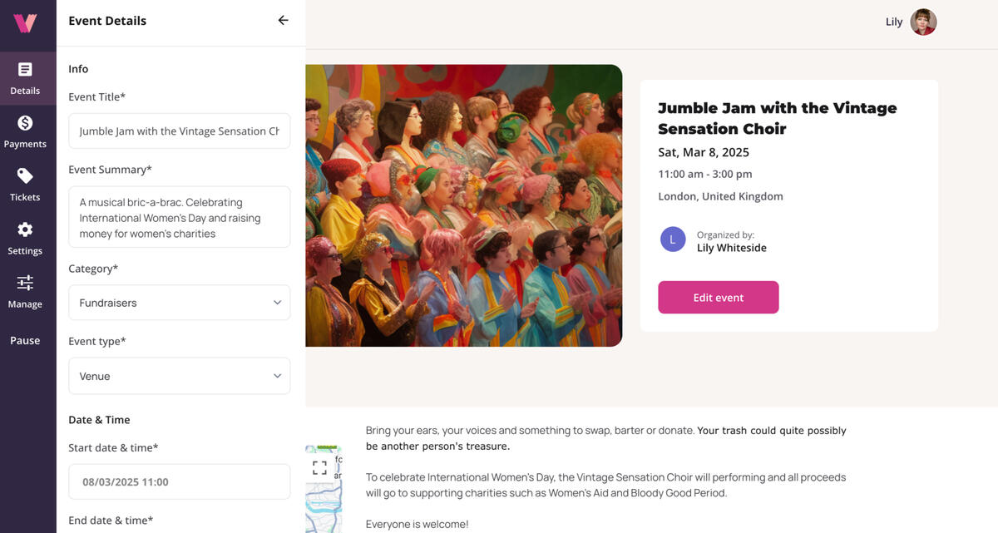
Task: Focus the Event Summary text area
Action: click(x=179, y=217)
